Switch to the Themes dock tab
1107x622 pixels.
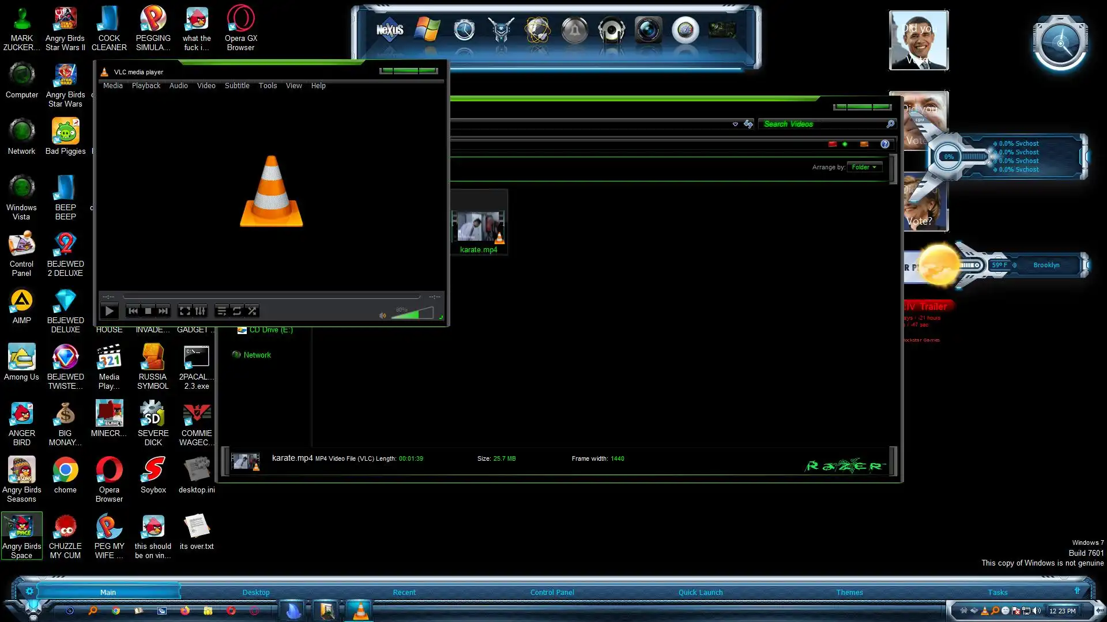point(849,592)
